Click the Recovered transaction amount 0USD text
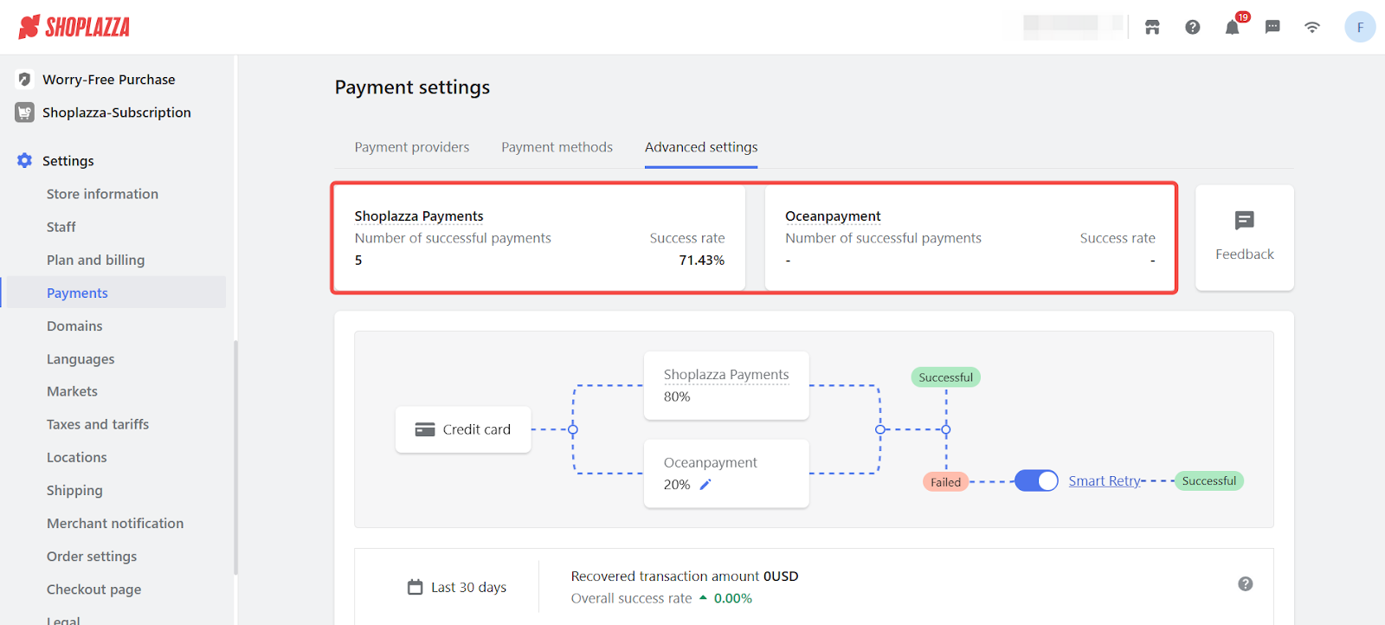 [x=685, y=576]
